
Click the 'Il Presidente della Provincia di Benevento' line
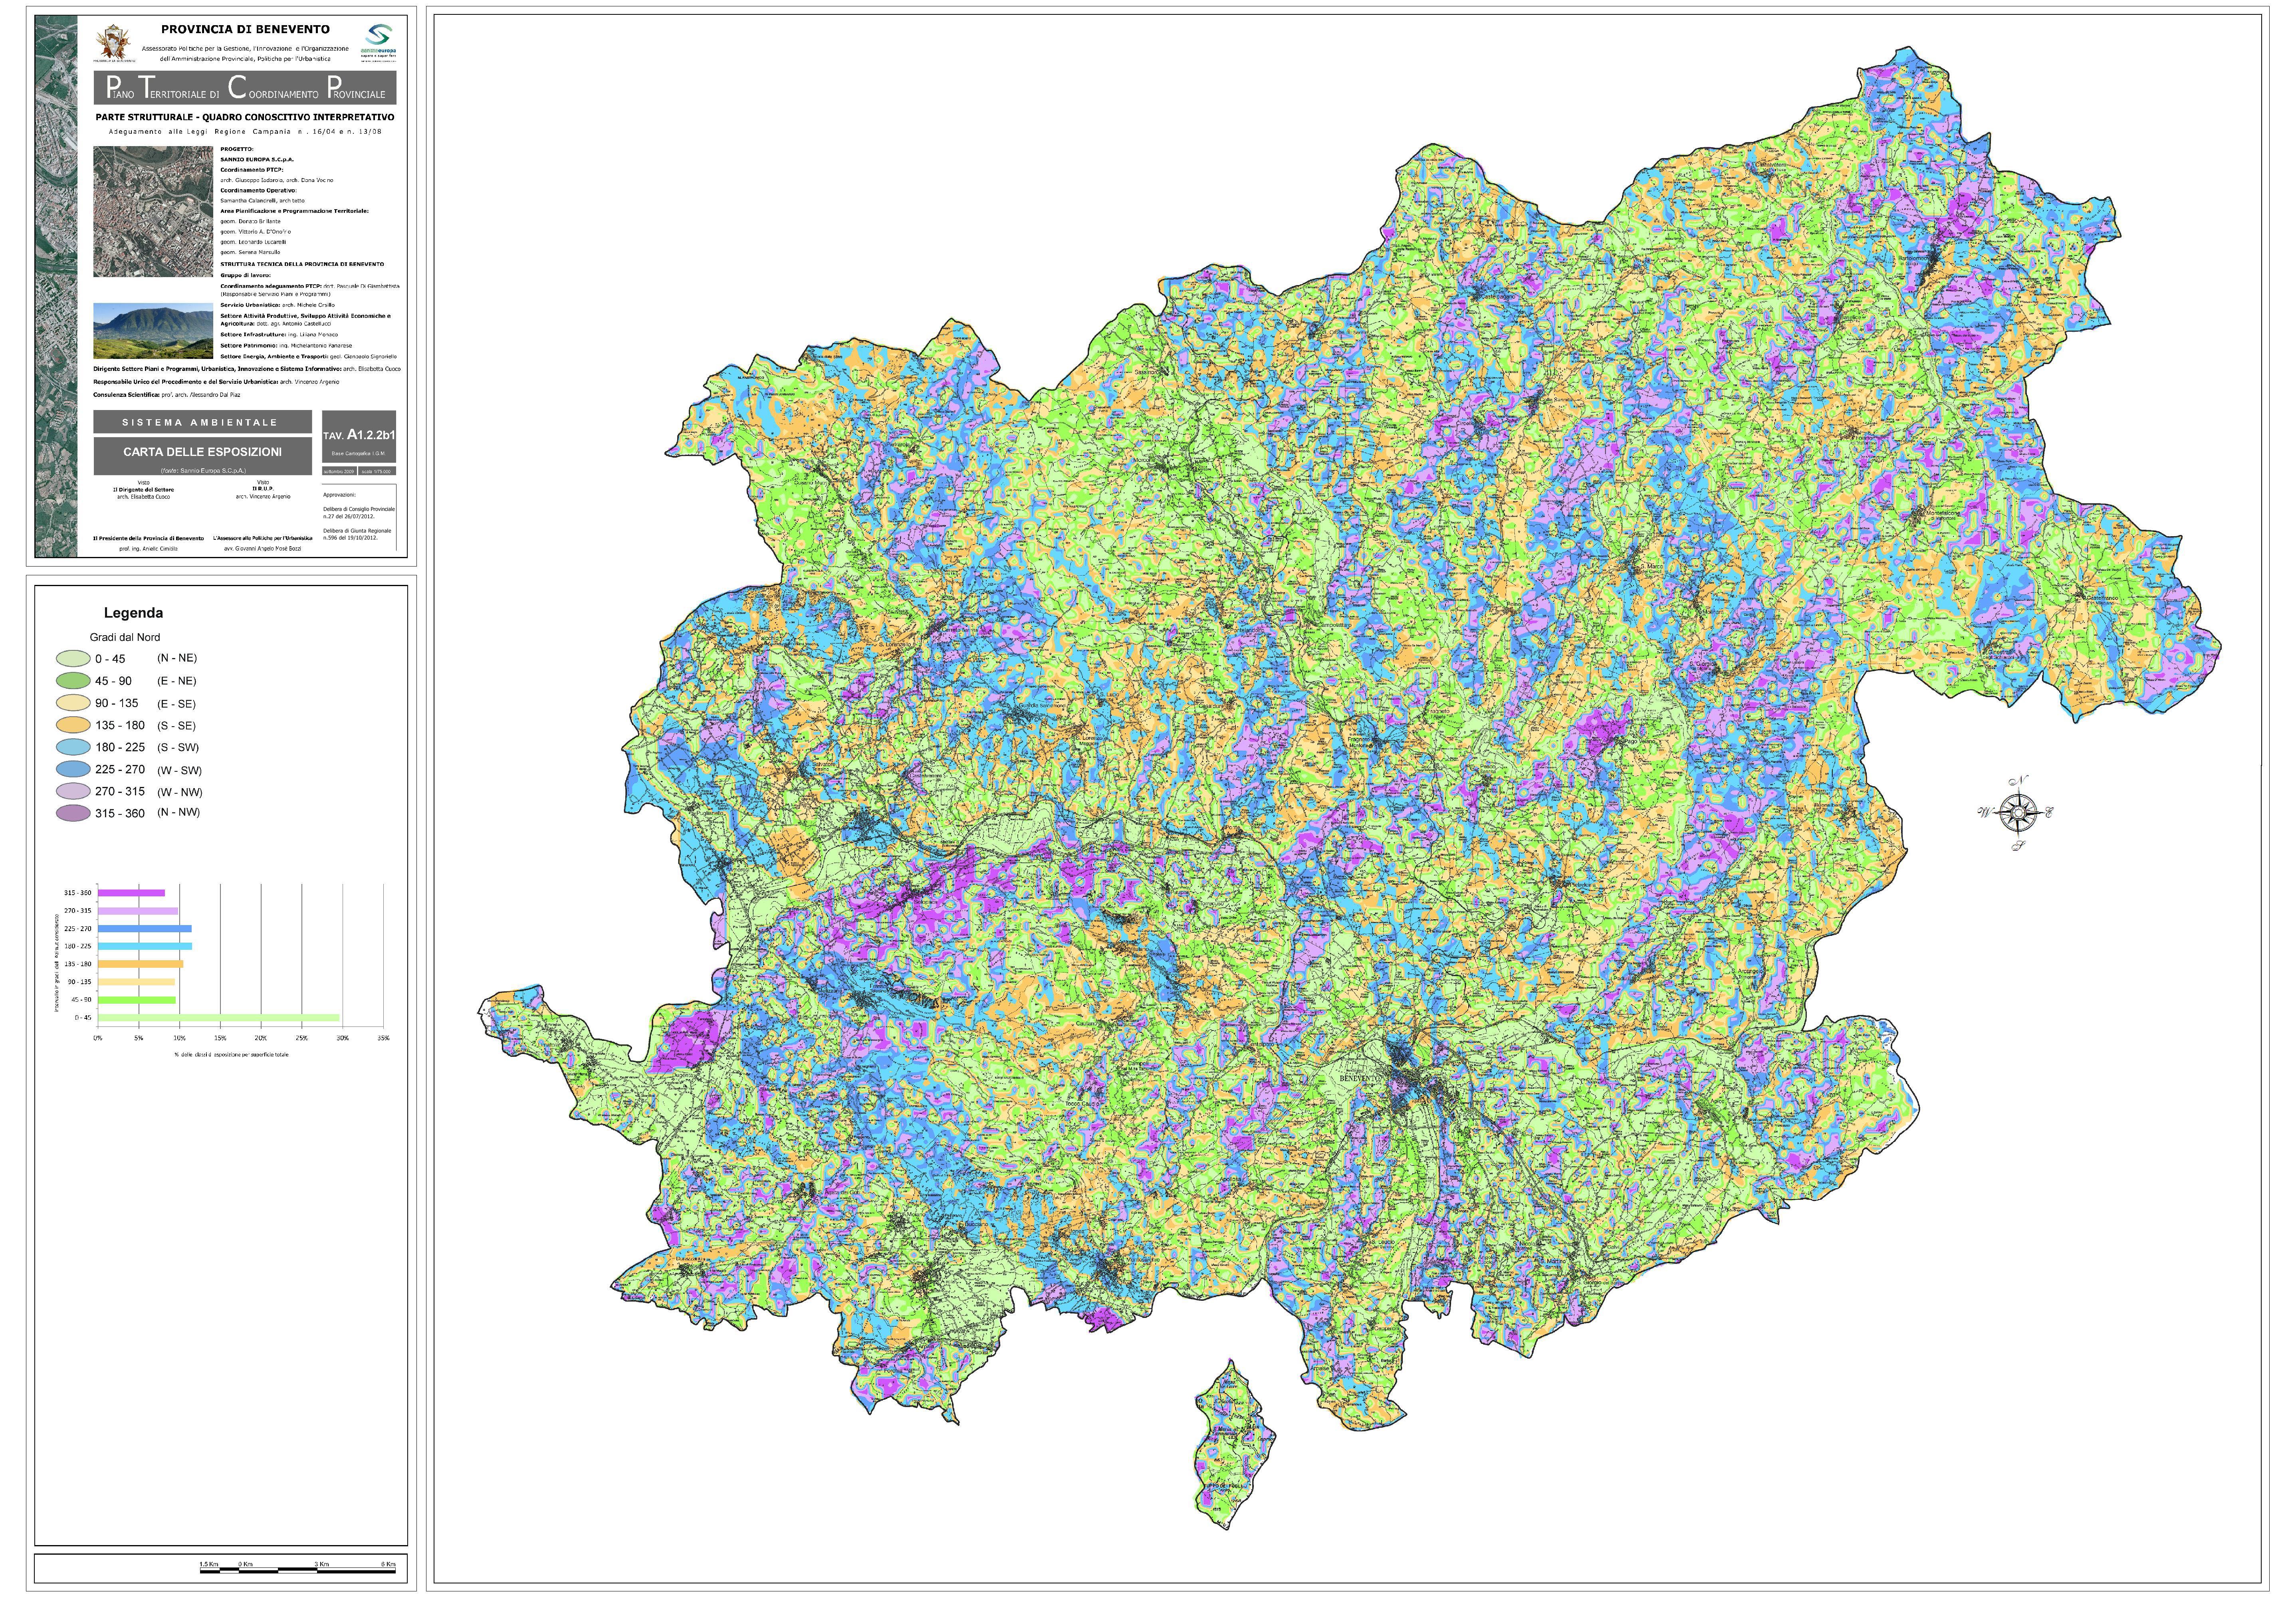click(148, 538)
